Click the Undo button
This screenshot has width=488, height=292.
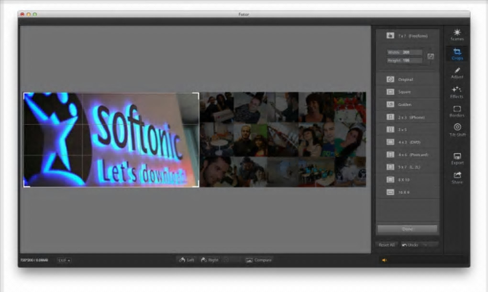[x=410, y=245]
